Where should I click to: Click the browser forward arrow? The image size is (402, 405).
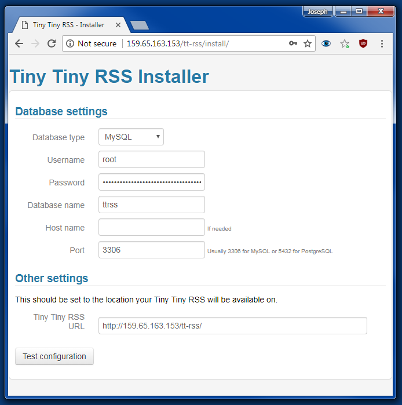(x=35, y=43)
